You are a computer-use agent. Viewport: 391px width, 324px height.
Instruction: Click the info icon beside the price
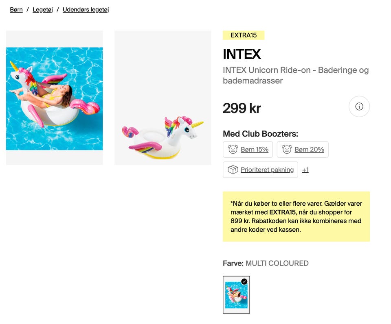click(359, 107)
